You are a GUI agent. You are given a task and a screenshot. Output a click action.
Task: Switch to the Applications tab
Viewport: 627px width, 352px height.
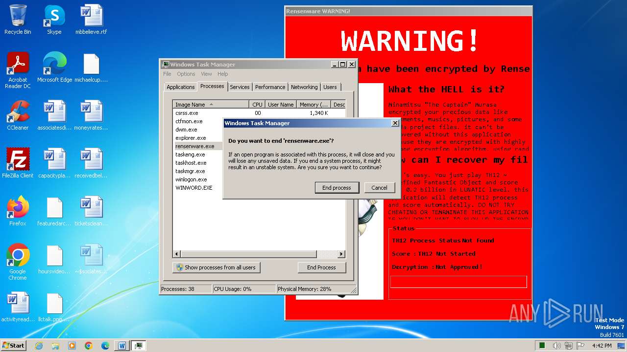(x=180, y=87)
